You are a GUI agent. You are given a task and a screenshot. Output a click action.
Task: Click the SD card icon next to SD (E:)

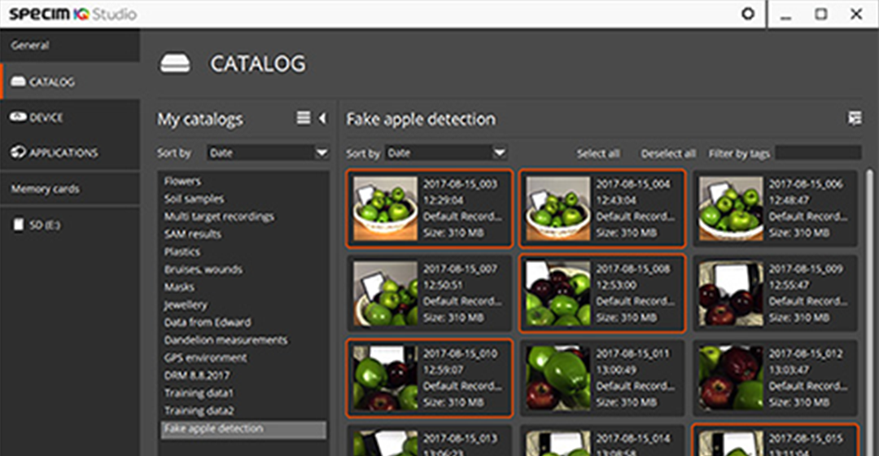pos(19,225)
